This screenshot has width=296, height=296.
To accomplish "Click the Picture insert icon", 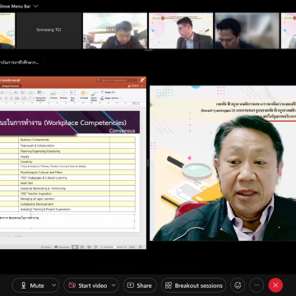I will point(53,95).
